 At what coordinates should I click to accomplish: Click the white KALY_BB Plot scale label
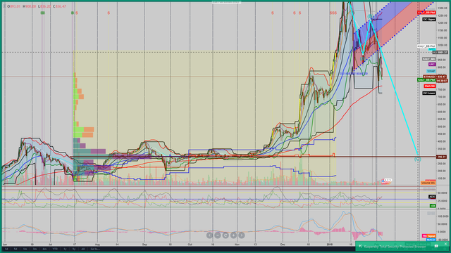[x=426, y=46]
